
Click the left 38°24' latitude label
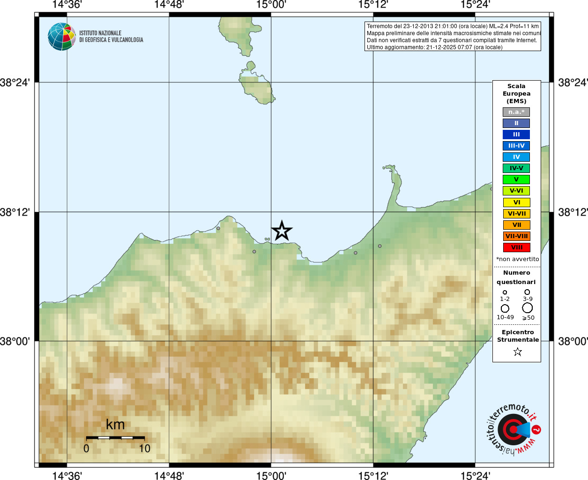pos(15,82)
